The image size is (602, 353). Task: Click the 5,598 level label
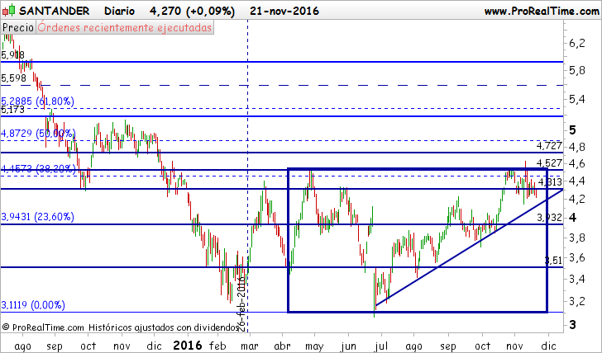14,78
